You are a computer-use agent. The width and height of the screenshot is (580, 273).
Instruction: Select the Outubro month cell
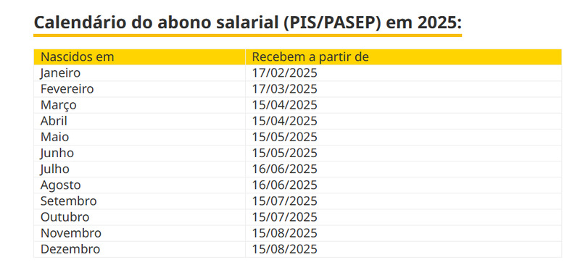[x=139, y=217]
